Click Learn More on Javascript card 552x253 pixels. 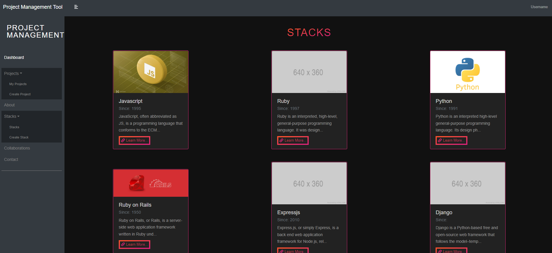134,140
